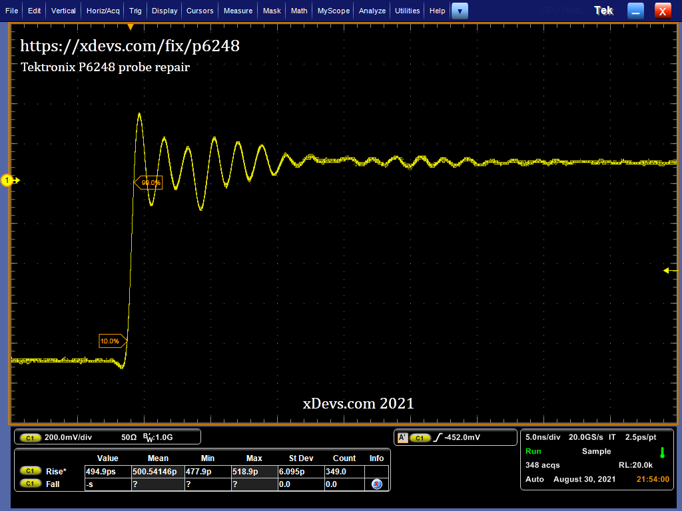Click the Sample acquisition mode readout
Image resolution: width=682 pixels, height=511 pixels.
pos(596,451)
